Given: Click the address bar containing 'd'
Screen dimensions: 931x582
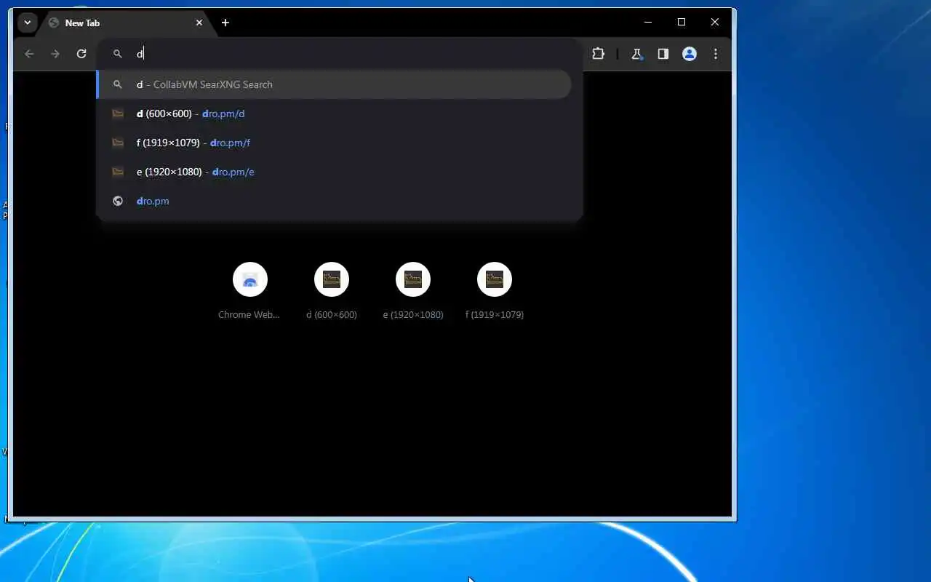Looking at the screenshot, I should tap(340, 54).
